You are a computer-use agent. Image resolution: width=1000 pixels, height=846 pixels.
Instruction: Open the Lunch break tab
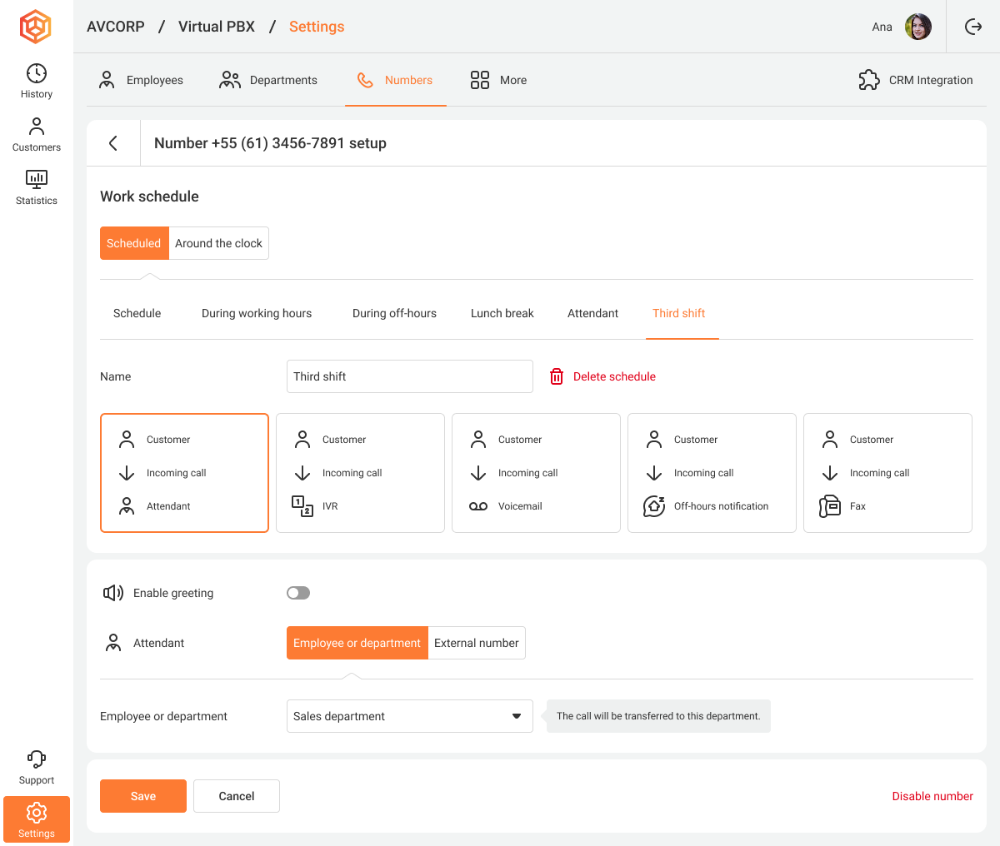(502, 313)
